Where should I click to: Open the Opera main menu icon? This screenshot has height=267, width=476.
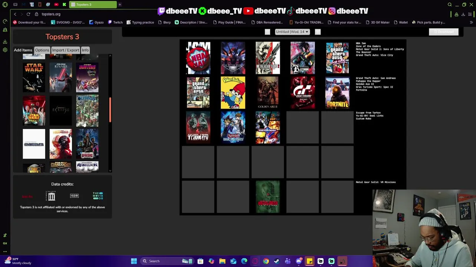click(5, 4)
